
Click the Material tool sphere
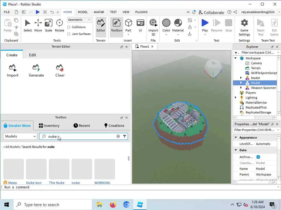(178, 23)
